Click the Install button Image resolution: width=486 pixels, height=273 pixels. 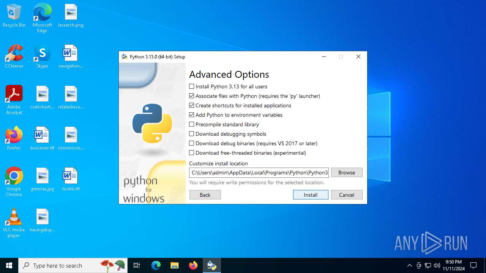(x=311, y=195)
